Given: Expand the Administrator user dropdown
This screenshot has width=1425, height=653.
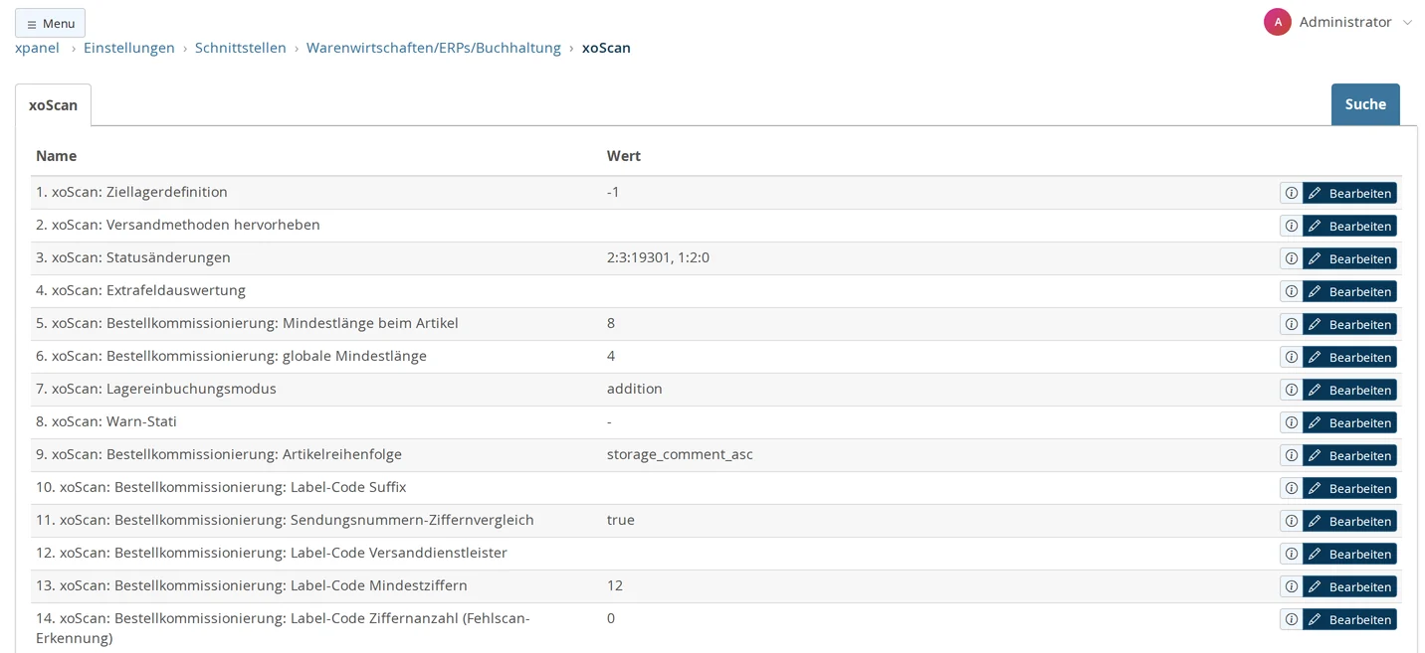Looking at the screenshot, I should [x=1407, y=23].
